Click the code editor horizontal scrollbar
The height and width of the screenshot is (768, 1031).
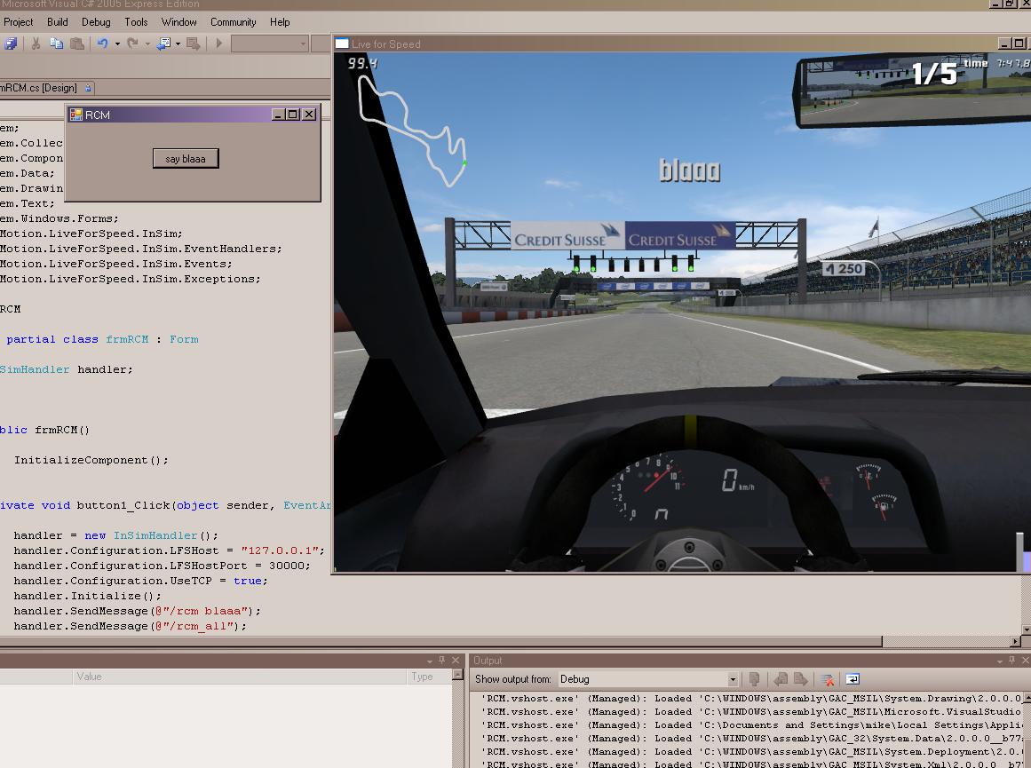click(440, 641)
